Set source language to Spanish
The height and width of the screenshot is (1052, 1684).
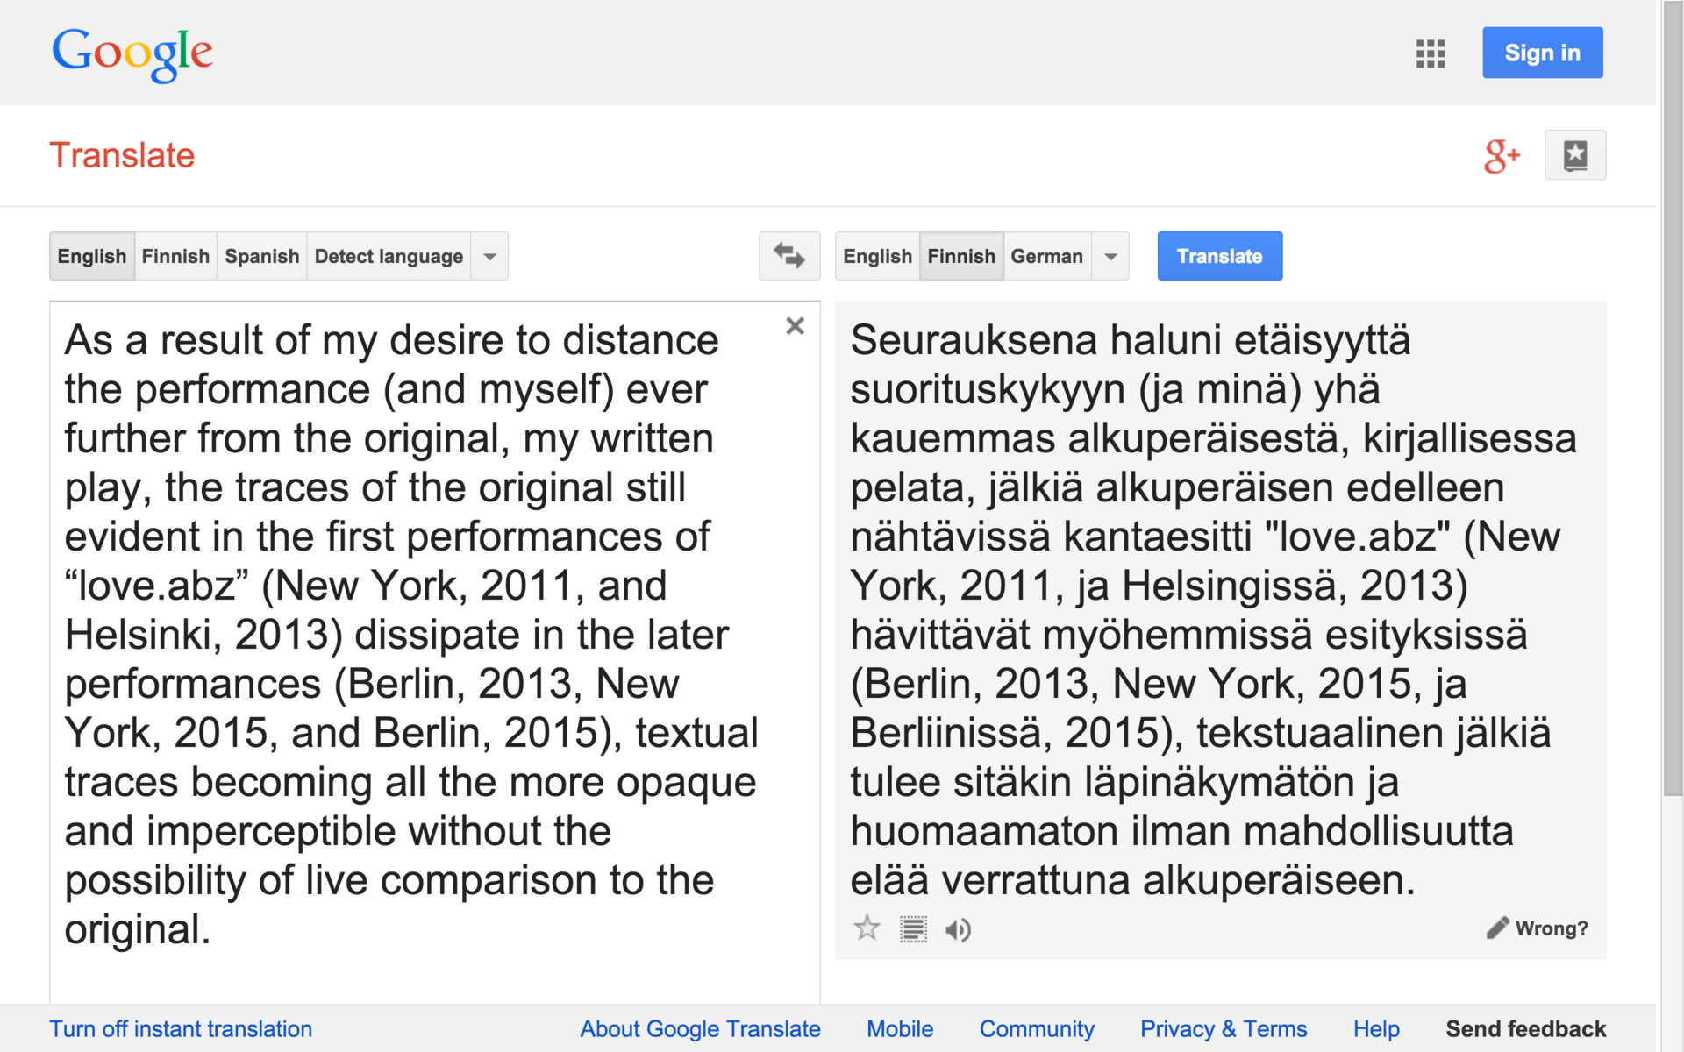pyautogui.click(x=261, y=256)
